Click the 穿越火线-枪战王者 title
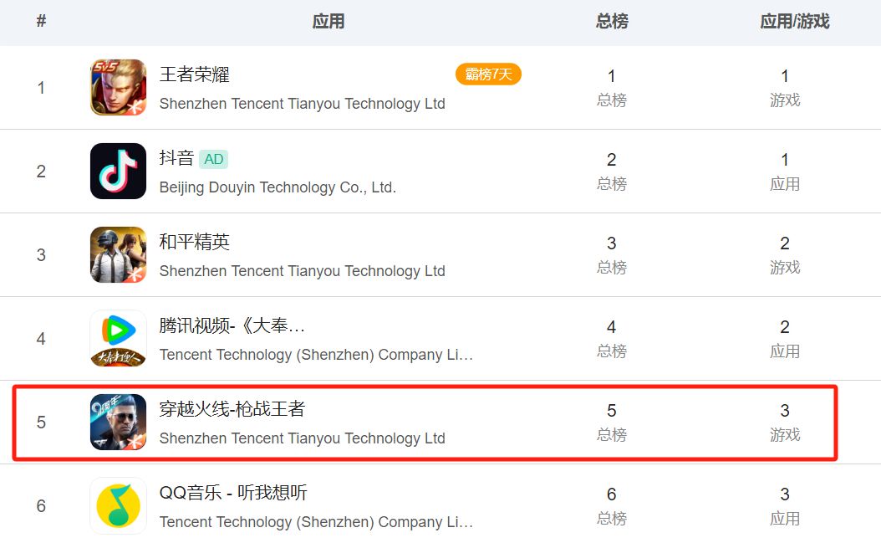The width and height of the screenshot is (881, 543). pyautogui.click(x=232, y=409)
